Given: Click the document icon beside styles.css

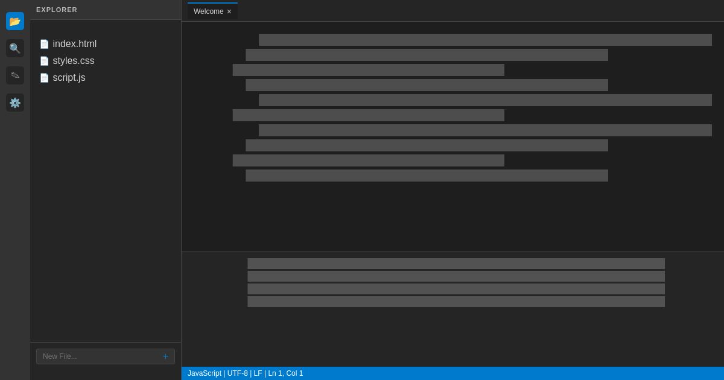Looking at the screenshot, I should pyautogui.click(x=45, y=61).
